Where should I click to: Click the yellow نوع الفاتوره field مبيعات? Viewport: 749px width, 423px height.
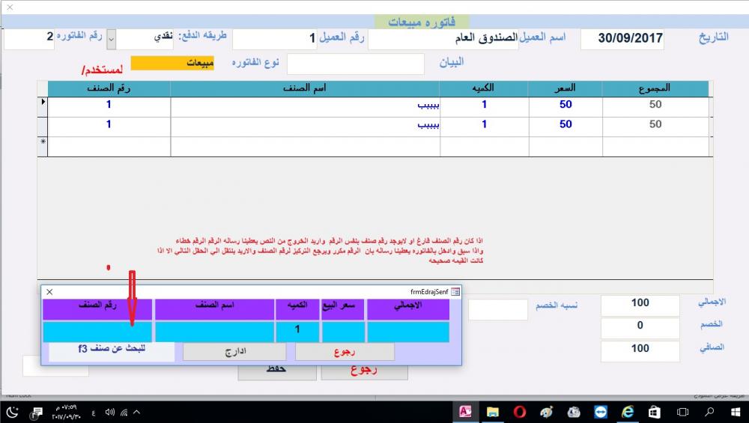click(172, 63)
